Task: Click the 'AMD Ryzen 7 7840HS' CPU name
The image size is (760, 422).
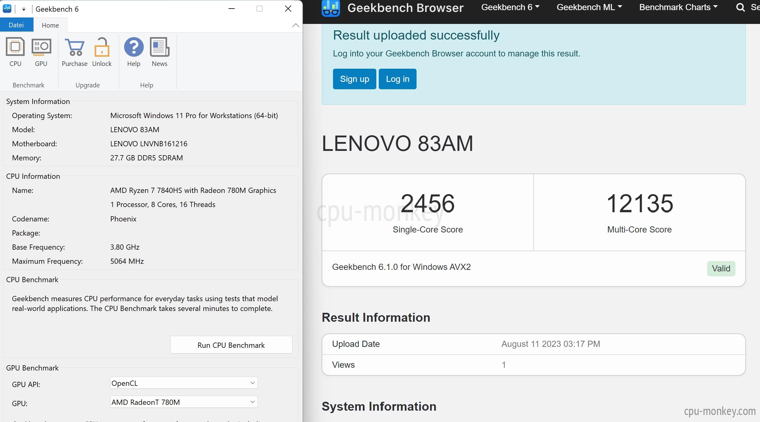Action: 193,190
